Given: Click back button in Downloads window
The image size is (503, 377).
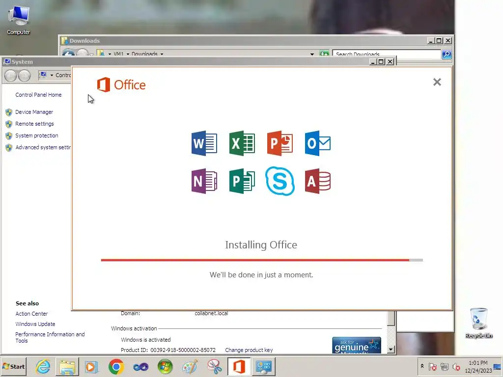Looking at the screenshot, I should tap(68, 53).
